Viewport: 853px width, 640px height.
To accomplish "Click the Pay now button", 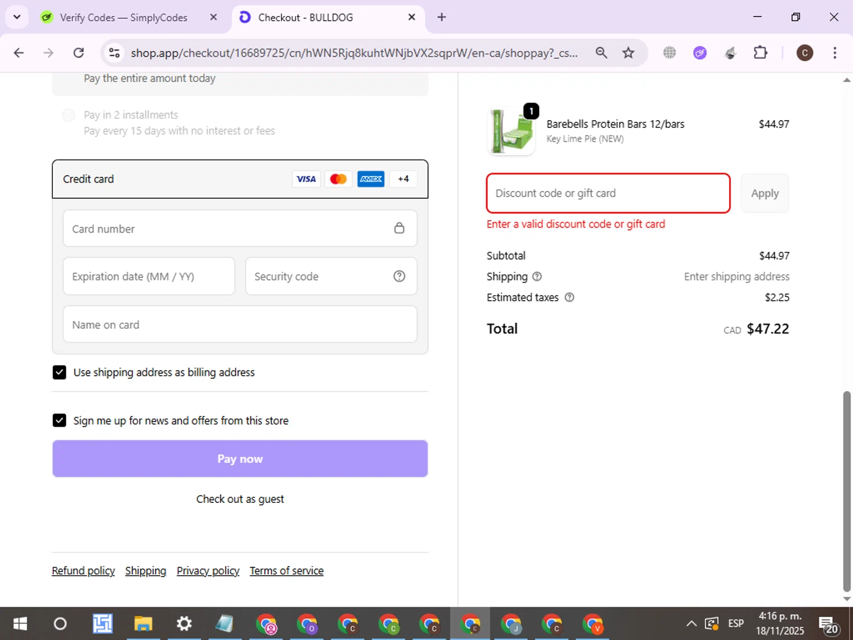I will click(240, 459).
